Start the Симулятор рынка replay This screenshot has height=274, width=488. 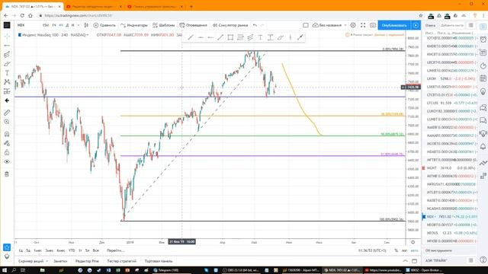pos(230,25)
